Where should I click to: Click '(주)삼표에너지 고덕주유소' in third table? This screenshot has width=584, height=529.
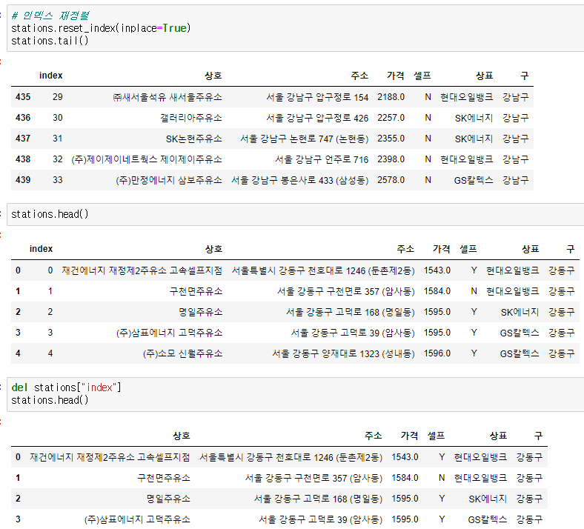(x=137, y=519)
